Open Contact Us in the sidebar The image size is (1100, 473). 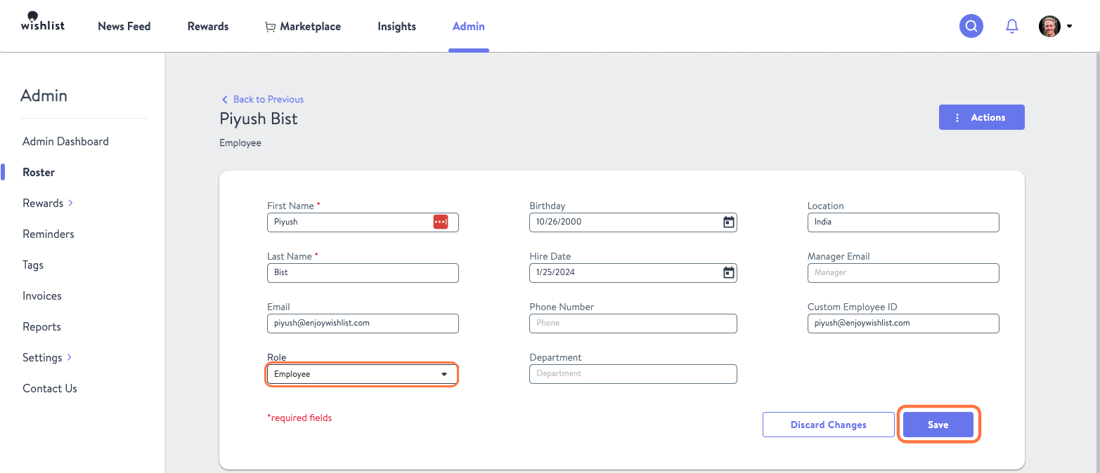(x=50, y=389)
